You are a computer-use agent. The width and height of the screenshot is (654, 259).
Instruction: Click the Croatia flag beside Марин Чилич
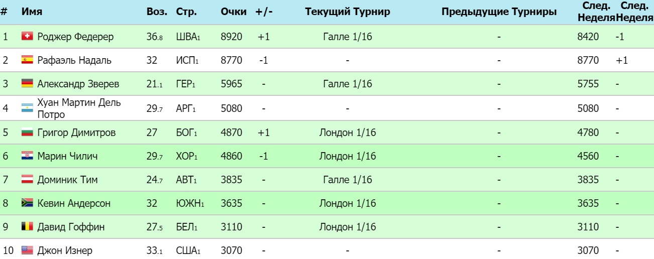[27, 156]
